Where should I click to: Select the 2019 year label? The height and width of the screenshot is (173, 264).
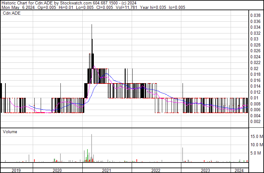[x=16, y=170]
